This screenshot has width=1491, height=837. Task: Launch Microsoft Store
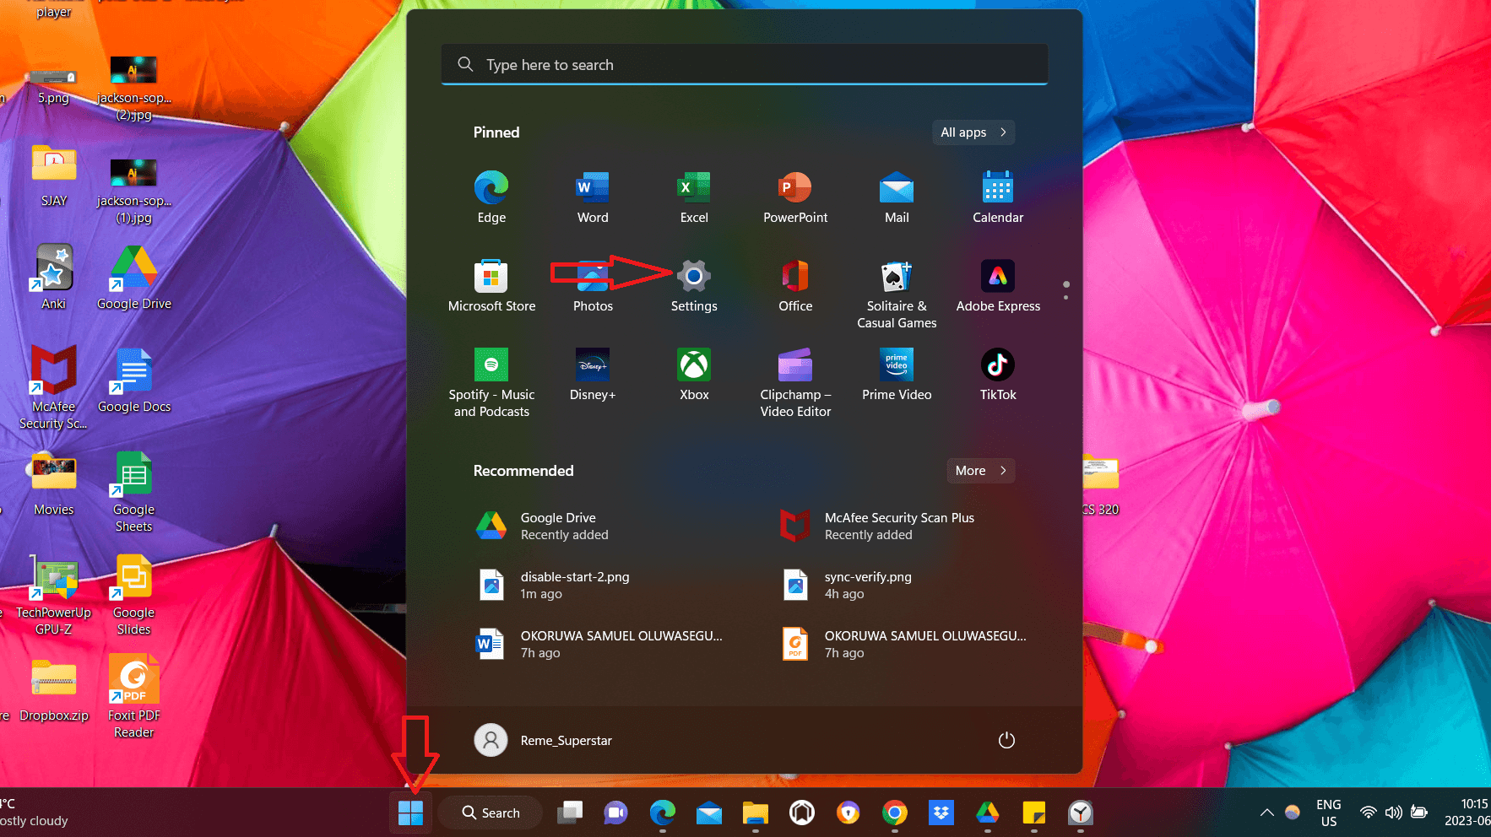(491, 285)
